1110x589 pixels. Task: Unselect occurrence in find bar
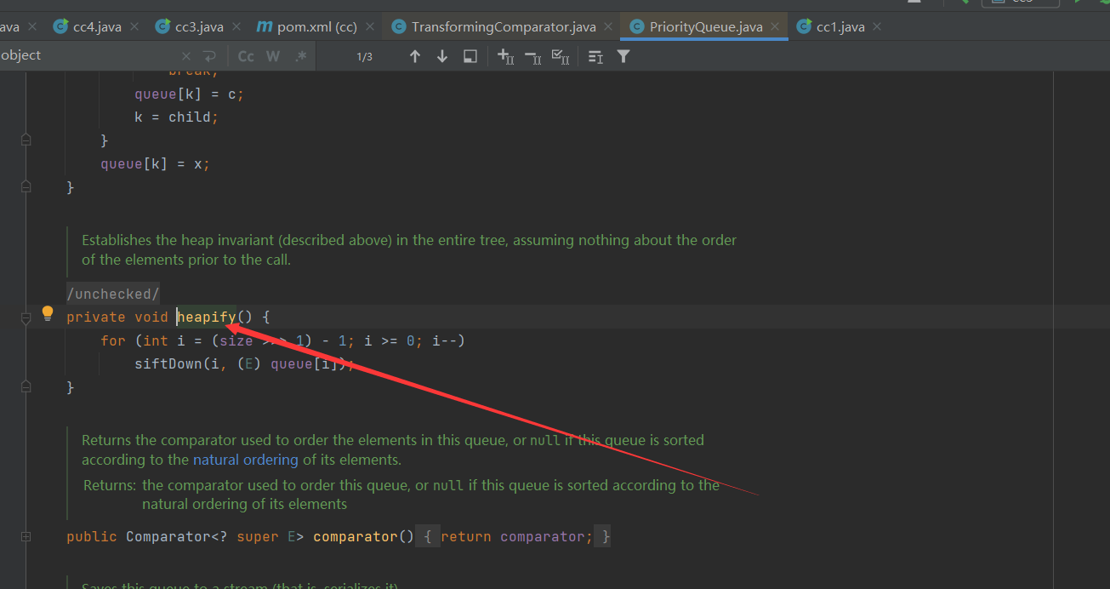coord(532,57)
